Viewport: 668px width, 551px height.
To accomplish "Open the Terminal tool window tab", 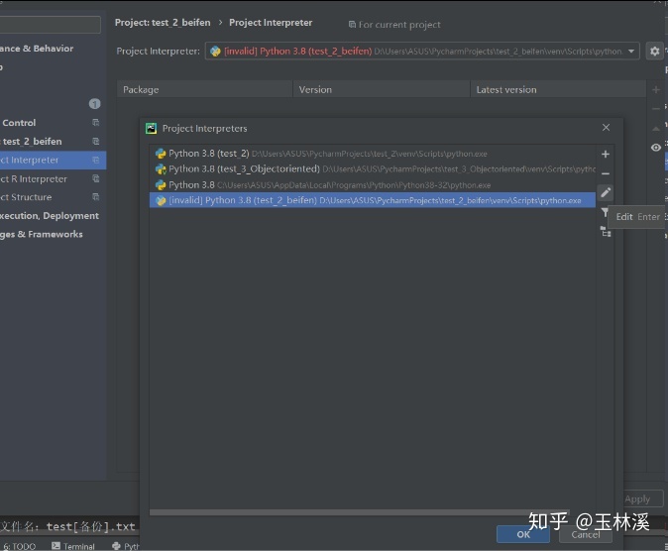I will click(73, 546).
